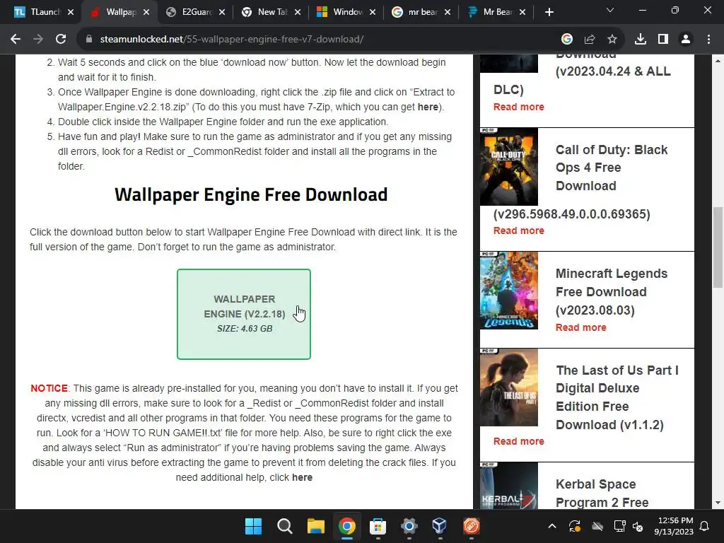Click the Kerbal Space Program cover thumbnail
The width and height of the screenshot is (724, 543).
point(509,486)
